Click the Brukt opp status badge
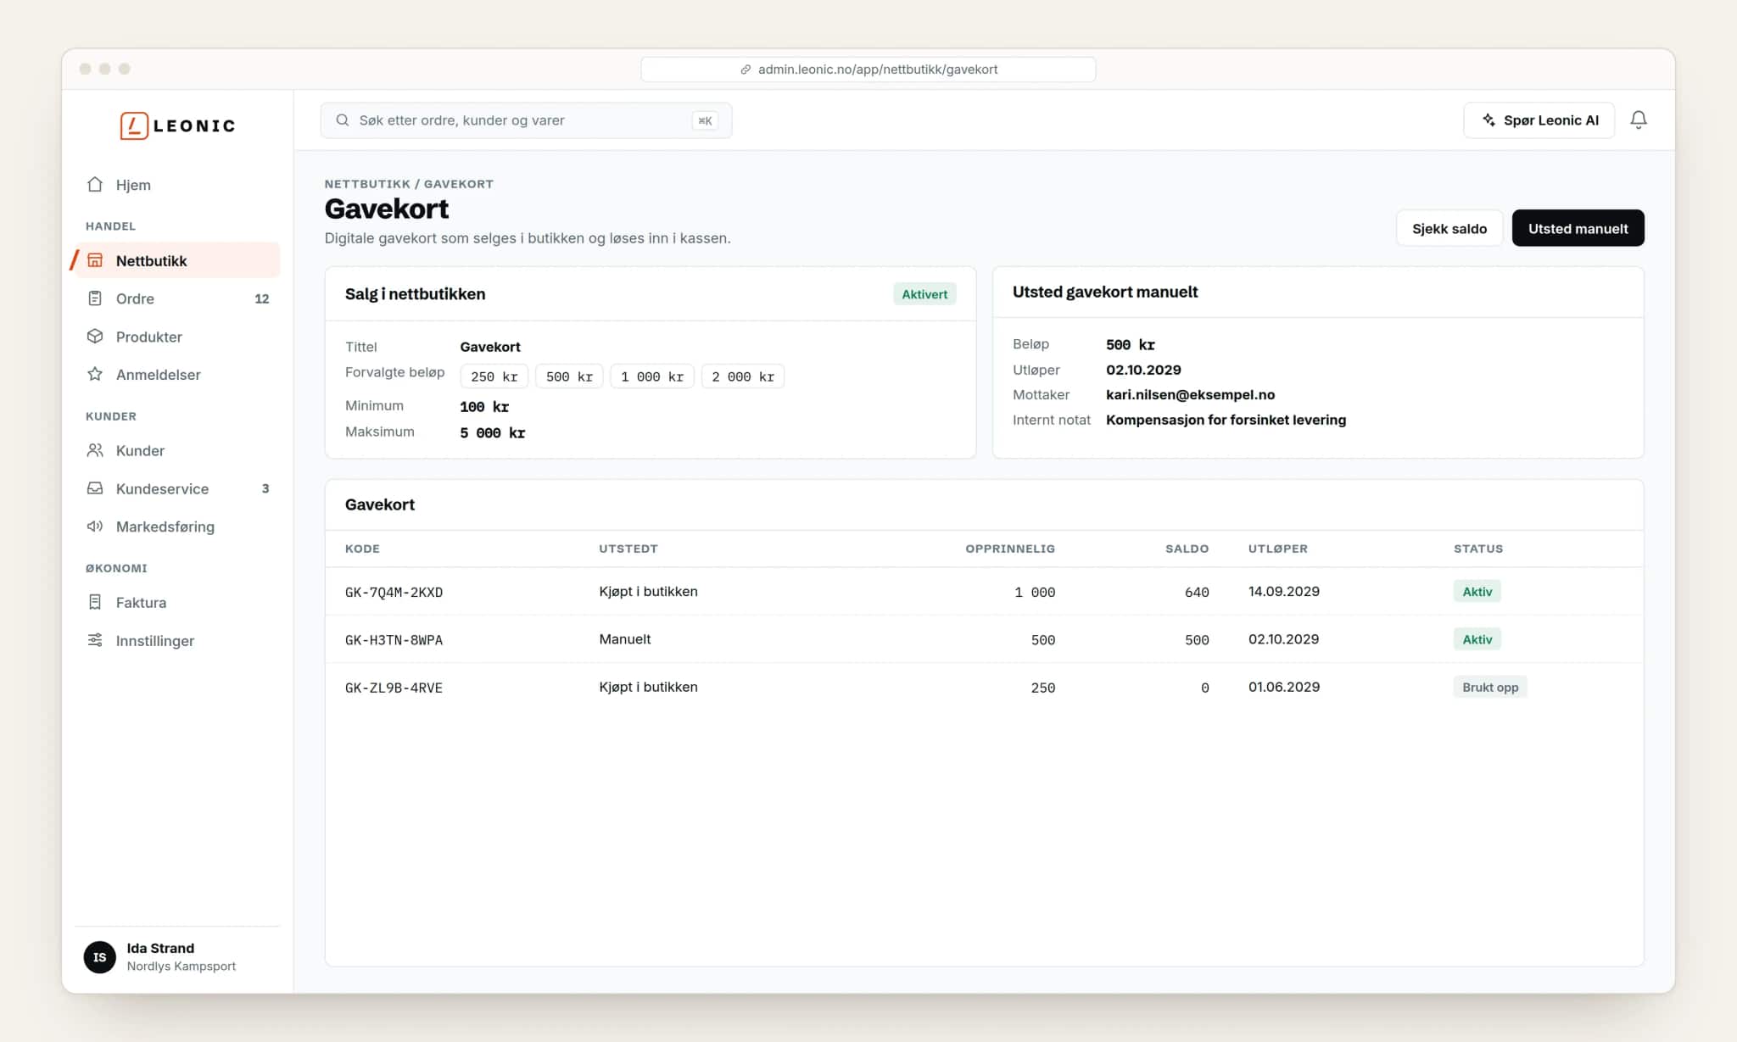 click(x=1490, y=687)
